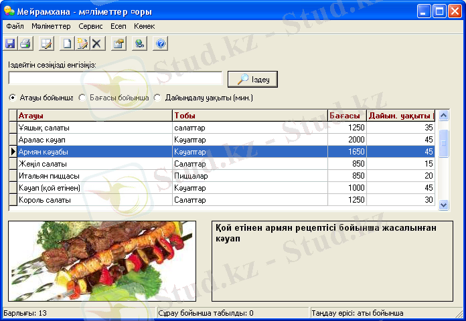Click the Іздеу search button
Screen dimensions: 466x321
pyautogui.click(x=252, y=79)
